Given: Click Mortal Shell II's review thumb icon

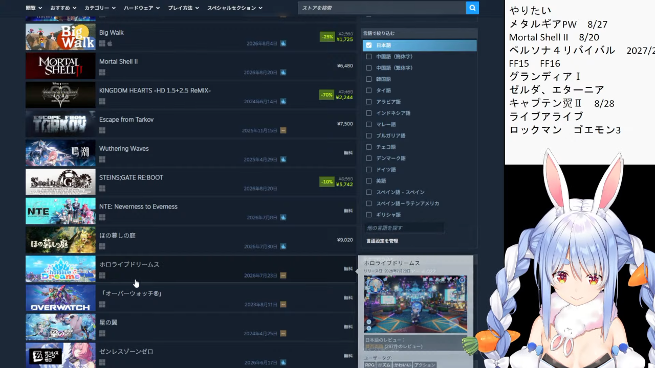Looking at the screenshot, I should point(283,73).
